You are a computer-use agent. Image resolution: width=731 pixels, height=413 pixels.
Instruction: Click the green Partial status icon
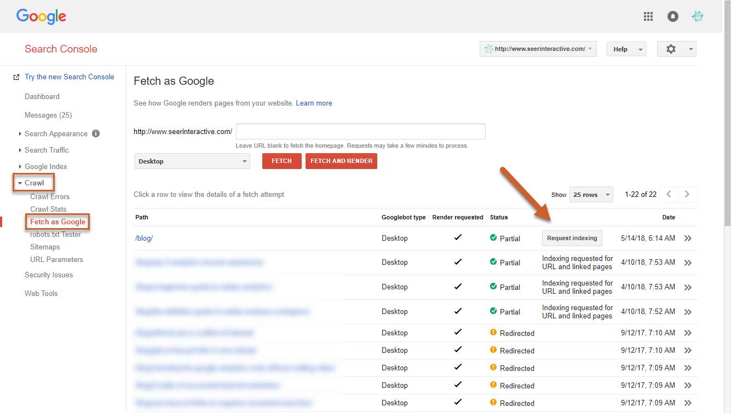tap(493, 238)
